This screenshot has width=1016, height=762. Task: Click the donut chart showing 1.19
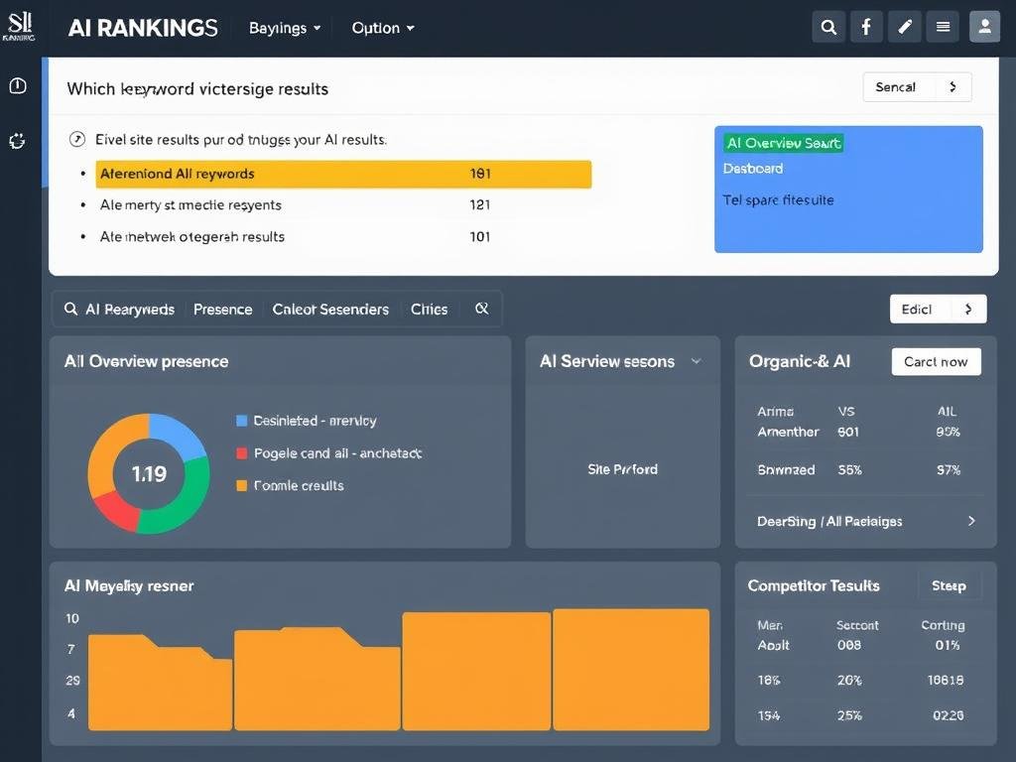[x=149, y=473]
